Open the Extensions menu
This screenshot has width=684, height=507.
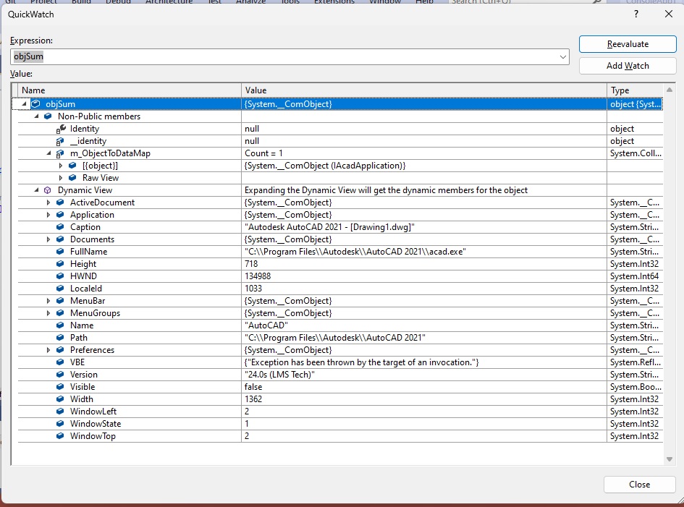click(334, 2)
